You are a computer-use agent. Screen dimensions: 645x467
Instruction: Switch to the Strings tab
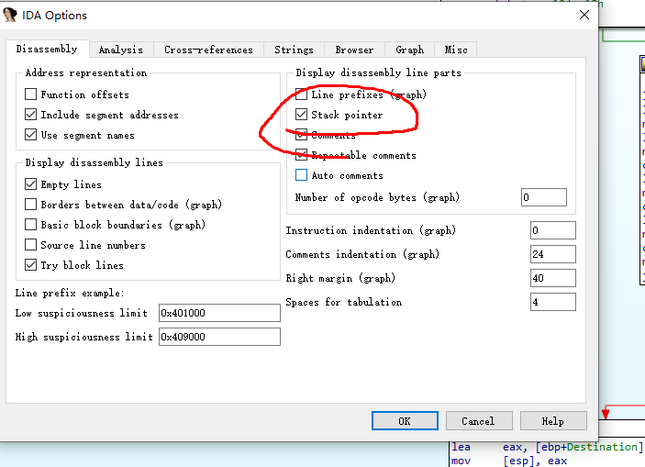pyautogui.click(x=295, y=50)
